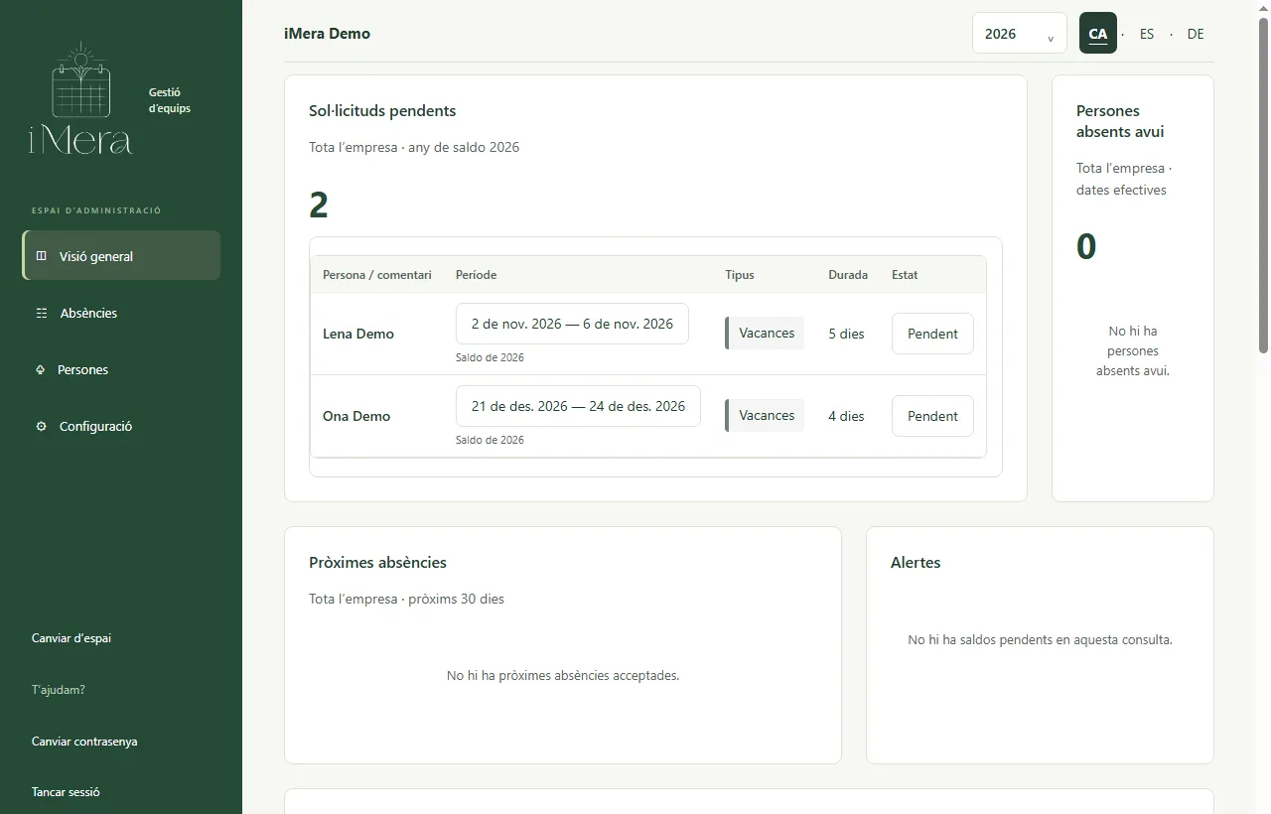The height and width of the screenshot is (814, 1271).
Task: Click the Configuració gear icon
Action: 41,426
